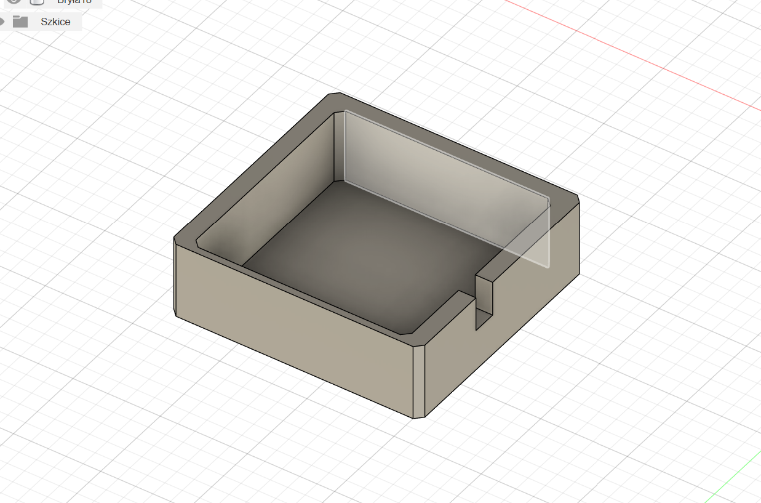Expand the Szkice folder arrow
The image size is (761, 503).
pos(2,22)
